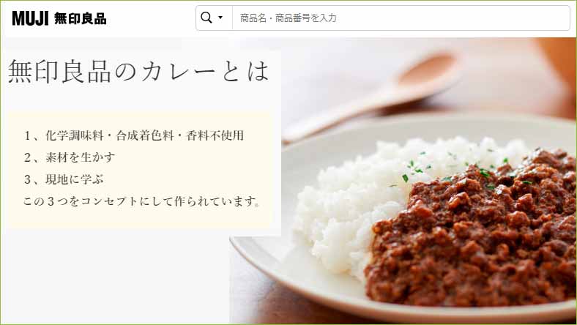Click the white header area beside the logo
The height and width of the screenshot is (325, 577).
pyautogui.click(x=151, y=18)
